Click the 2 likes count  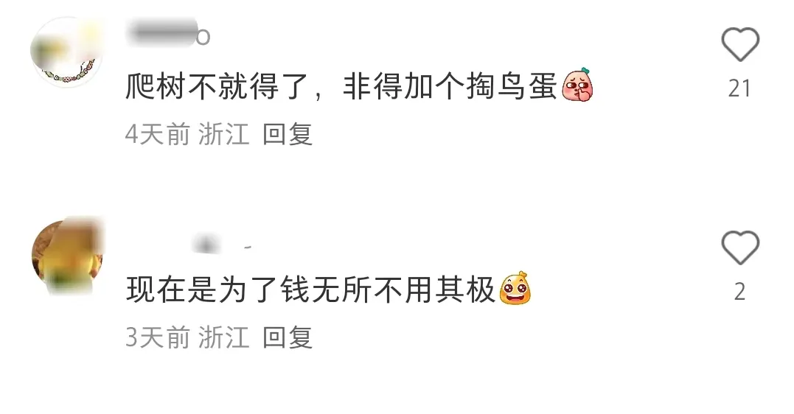point(740,292)
